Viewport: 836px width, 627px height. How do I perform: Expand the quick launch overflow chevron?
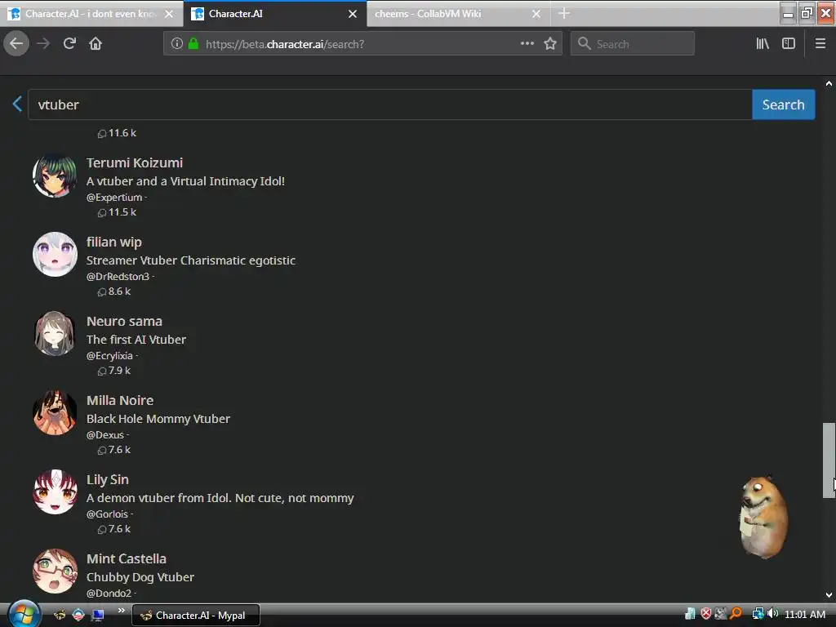coord(122,611)
